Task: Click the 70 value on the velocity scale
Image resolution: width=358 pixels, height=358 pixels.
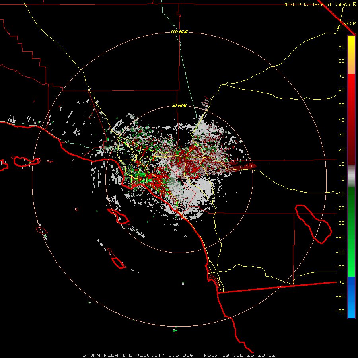Action: click(342, 76)
